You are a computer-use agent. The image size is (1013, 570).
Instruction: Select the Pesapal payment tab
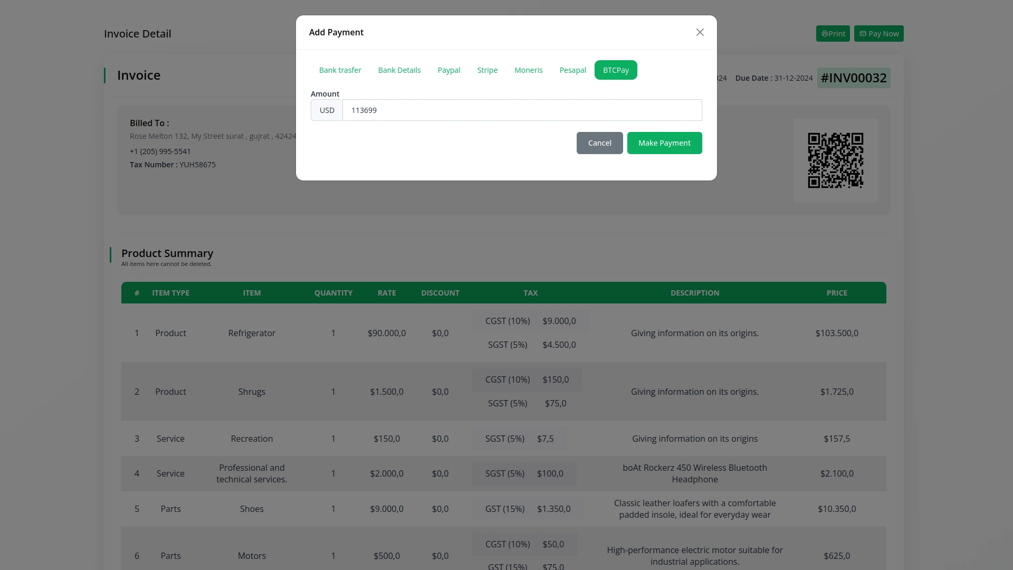[x=572, y=70]
